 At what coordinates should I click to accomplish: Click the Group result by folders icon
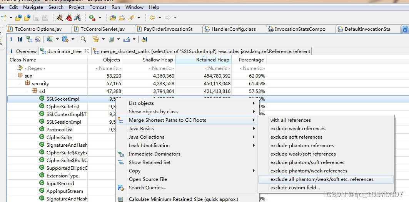(96, 39)
